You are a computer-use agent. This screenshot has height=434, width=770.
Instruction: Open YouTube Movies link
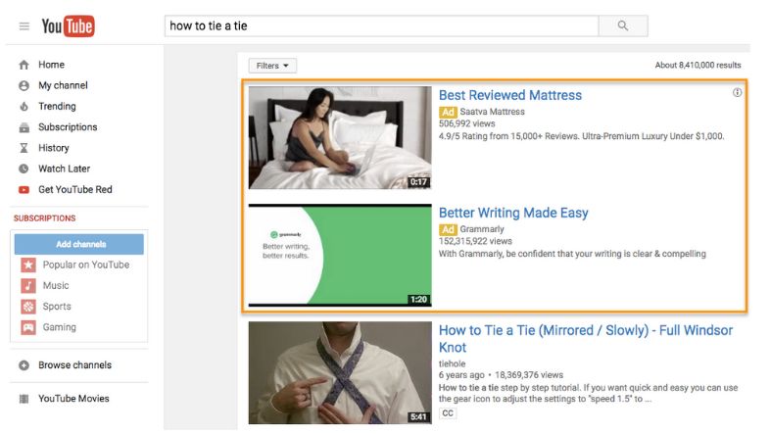click(x=73, y=399)
